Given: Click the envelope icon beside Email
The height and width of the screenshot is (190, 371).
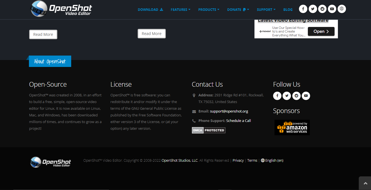Looking at the screenshot, I should [194, 111].
